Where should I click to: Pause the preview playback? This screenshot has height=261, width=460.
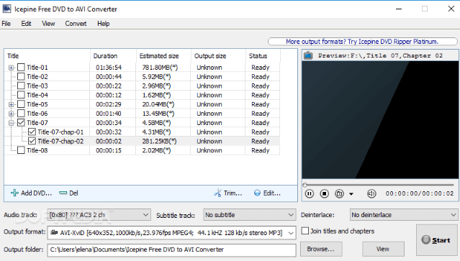(x=310, y=193)
